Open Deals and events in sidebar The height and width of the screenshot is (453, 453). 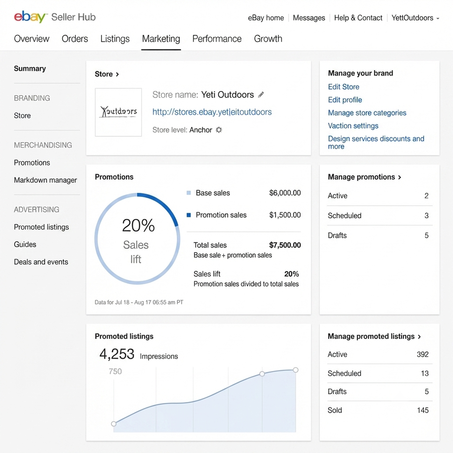41,262
